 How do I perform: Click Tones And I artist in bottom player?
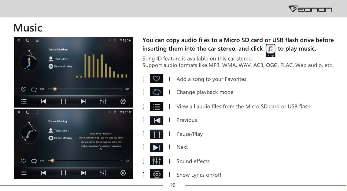59,130
